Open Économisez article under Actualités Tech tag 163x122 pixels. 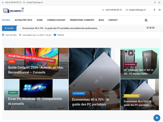point(138,103)
